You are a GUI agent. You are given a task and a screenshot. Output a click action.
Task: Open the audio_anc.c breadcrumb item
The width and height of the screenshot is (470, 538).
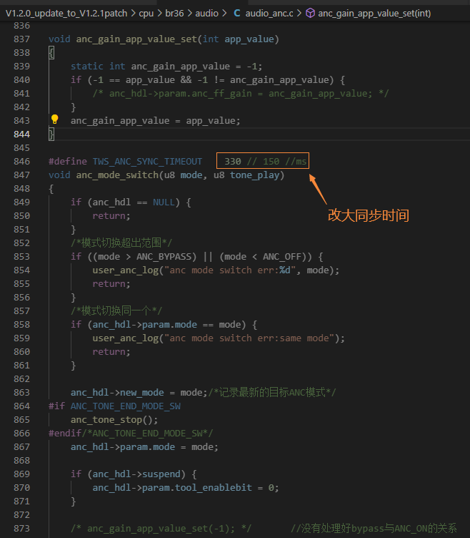point(269,14)
